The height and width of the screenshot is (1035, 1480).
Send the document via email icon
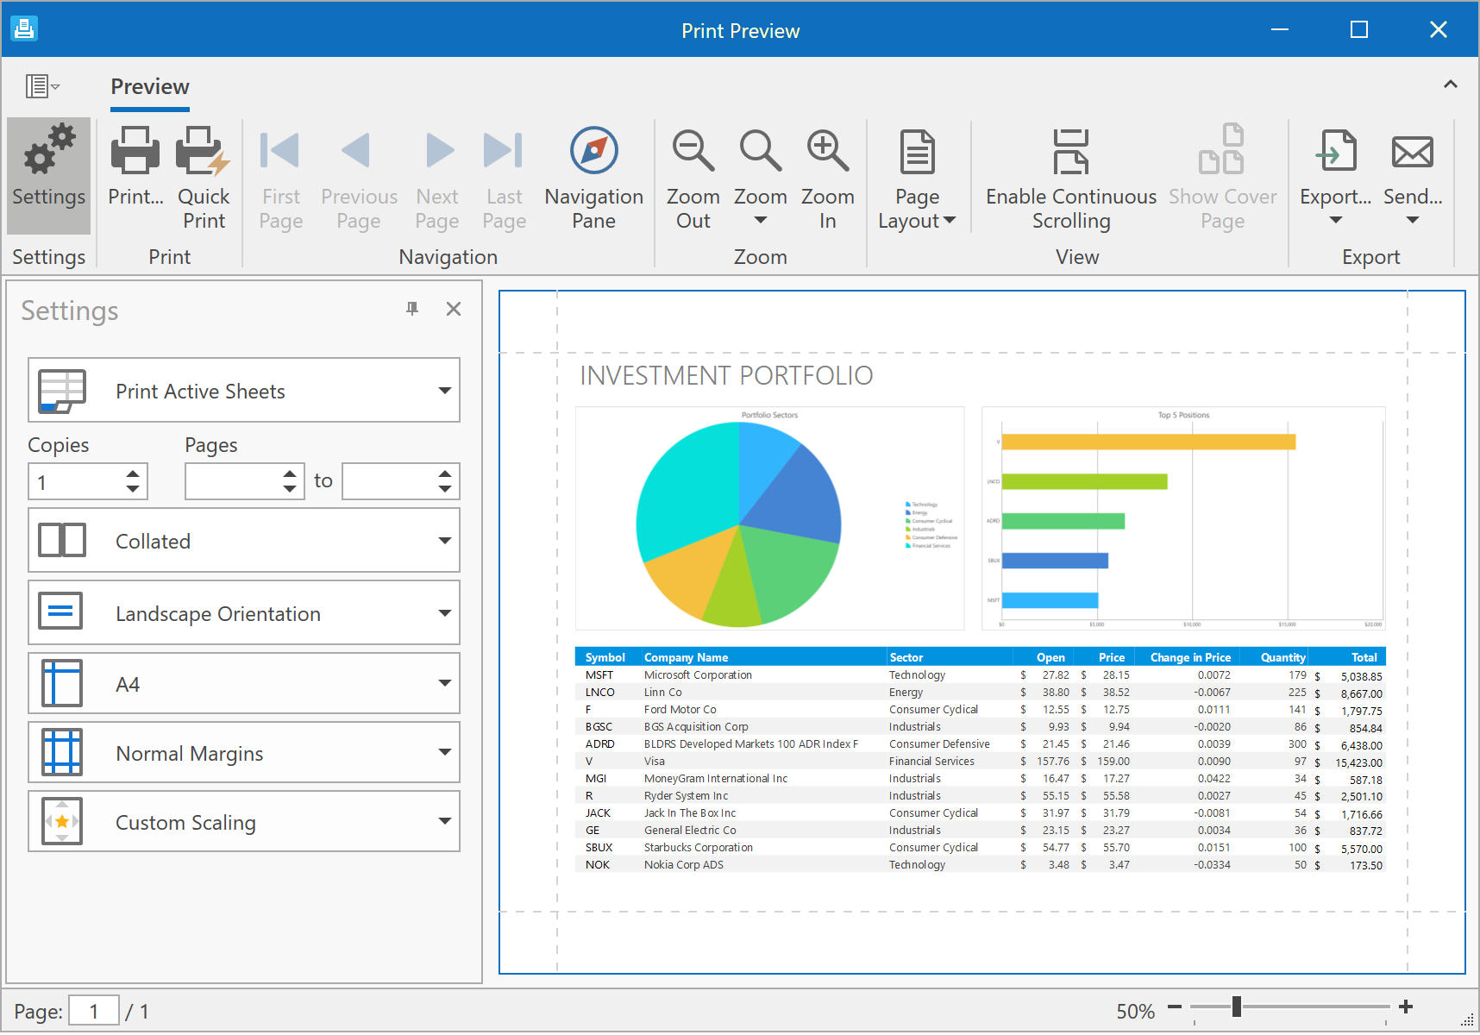tap(1412, 154)
